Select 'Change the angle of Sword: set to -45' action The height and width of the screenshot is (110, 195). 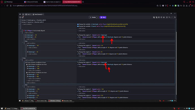[90, 46]
